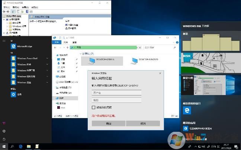This screenshot has width=241, height=150.
Task: Click the 取消 button in credentials dialog
Action: point(143,123)
